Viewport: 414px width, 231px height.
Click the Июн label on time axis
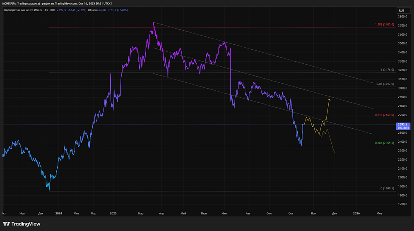click(204, 213)
